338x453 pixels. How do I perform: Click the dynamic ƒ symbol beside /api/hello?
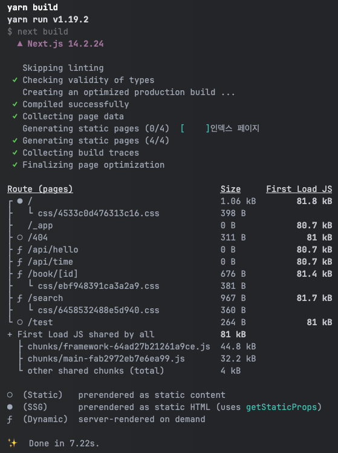pyautogui.click(x=19, y=250)
